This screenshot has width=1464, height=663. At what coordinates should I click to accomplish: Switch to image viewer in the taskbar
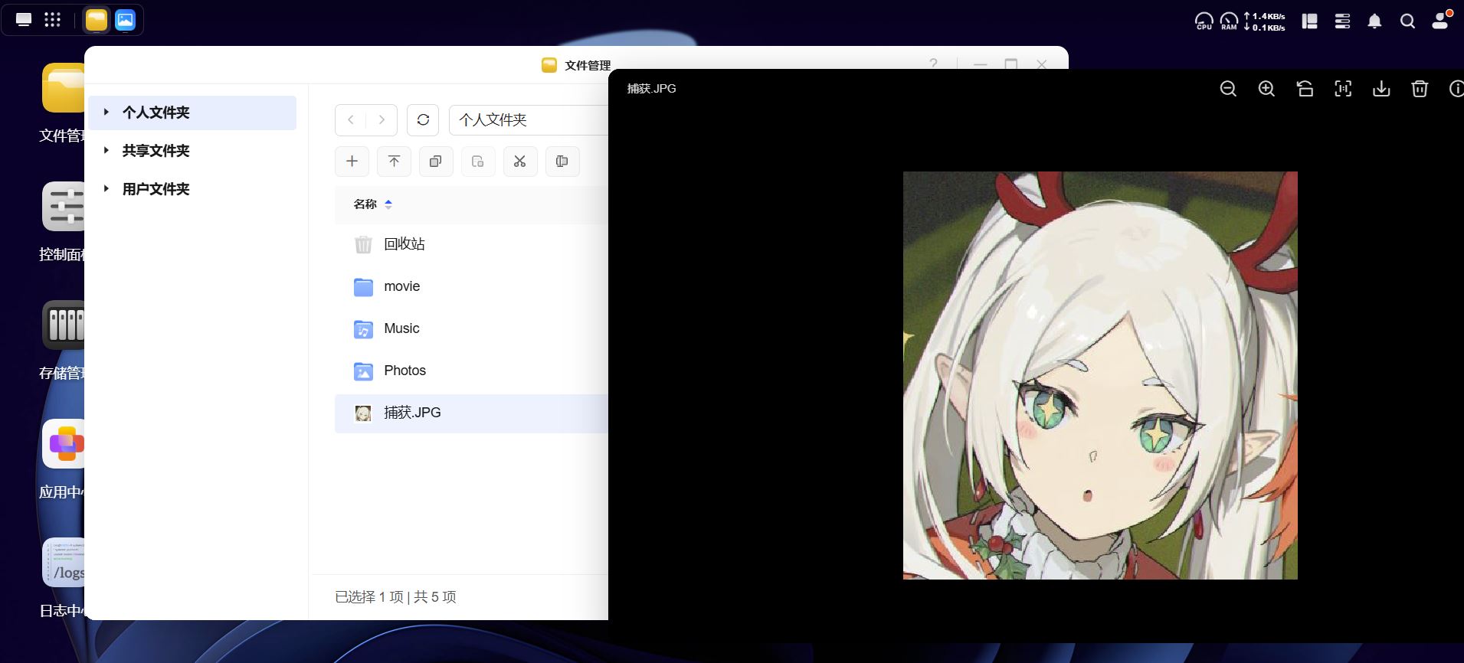[x=125, y=20]
